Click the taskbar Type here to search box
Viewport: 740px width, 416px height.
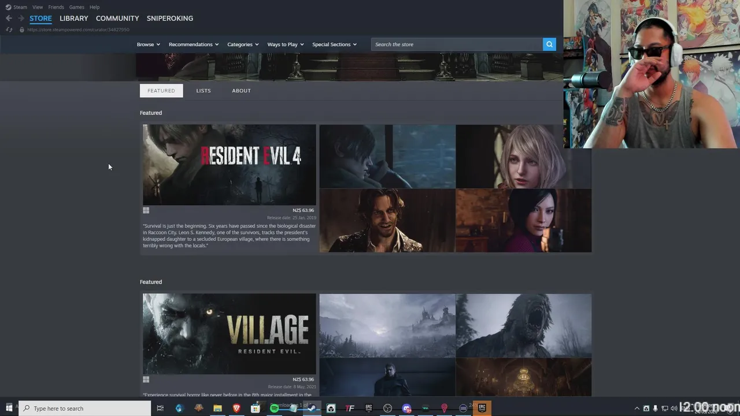[x=85, y=408]
